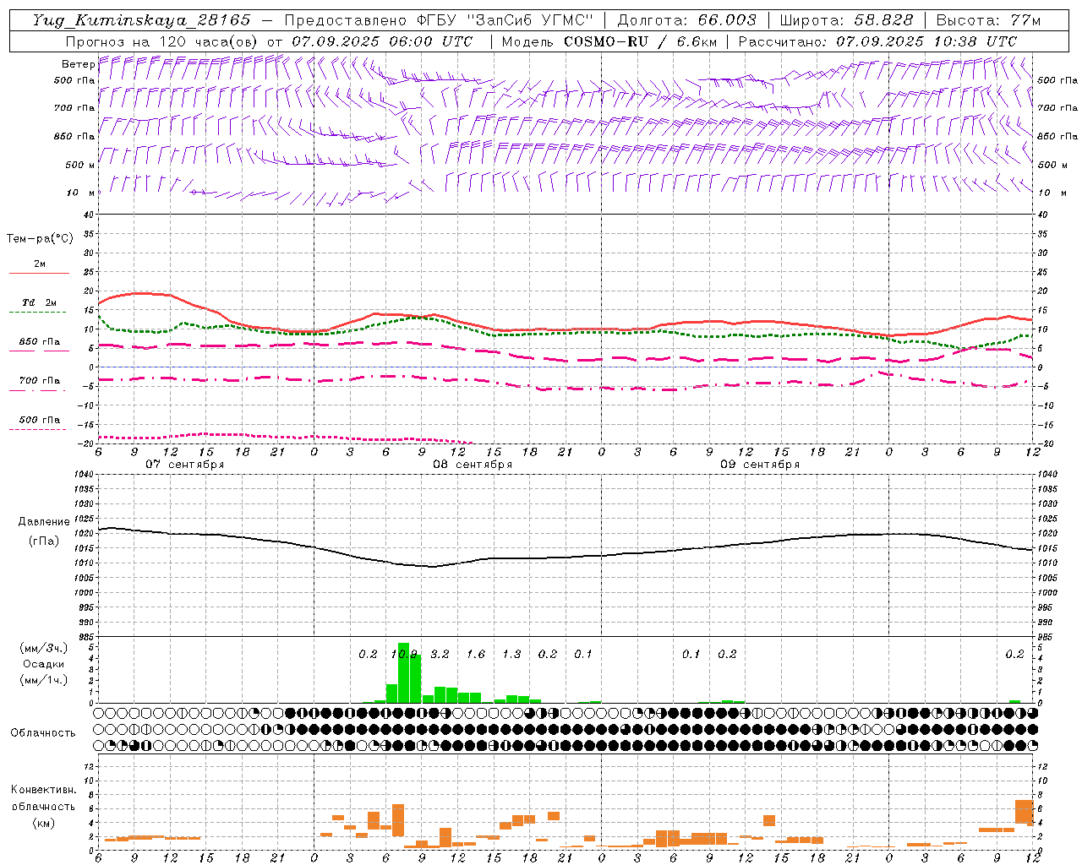
Task: Click the 700 гПа temperature legend line sample
Action: tap(39, 389)
